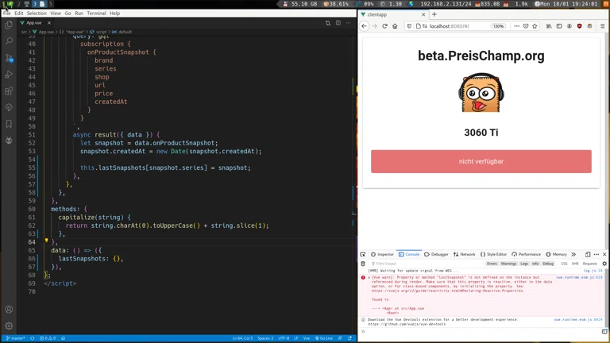Open the Source Control view
Screen dimensions: 610x343
10,58
